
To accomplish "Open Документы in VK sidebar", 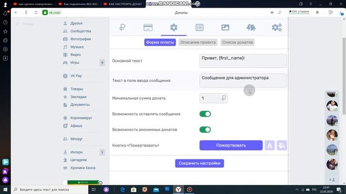I will point(79,105).
